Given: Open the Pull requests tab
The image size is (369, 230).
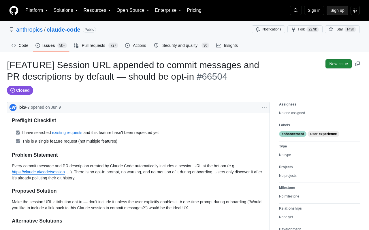Looking at the screenshot, I should click(x=96, y=45).
